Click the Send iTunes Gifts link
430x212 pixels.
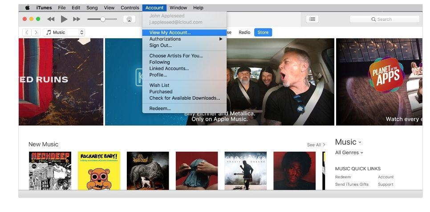click(352, 185)
